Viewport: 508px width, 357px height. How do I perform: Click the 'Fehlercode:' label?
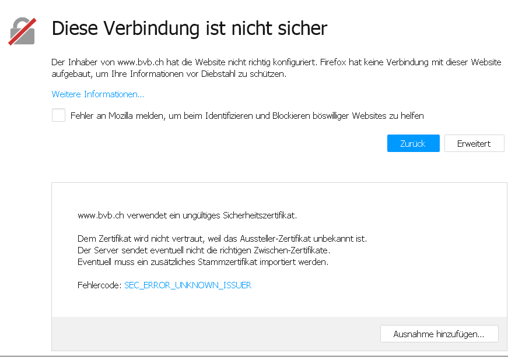point(100,285)
